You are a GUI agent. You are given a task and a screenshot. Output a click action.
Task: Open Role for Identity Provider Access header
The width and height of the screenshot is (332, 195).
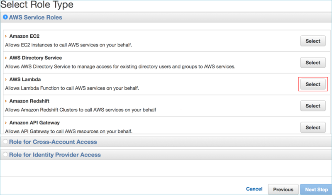point(55,155)
